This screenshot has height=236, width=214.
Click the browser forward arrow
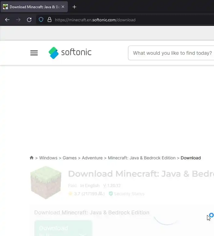(18, 20)
